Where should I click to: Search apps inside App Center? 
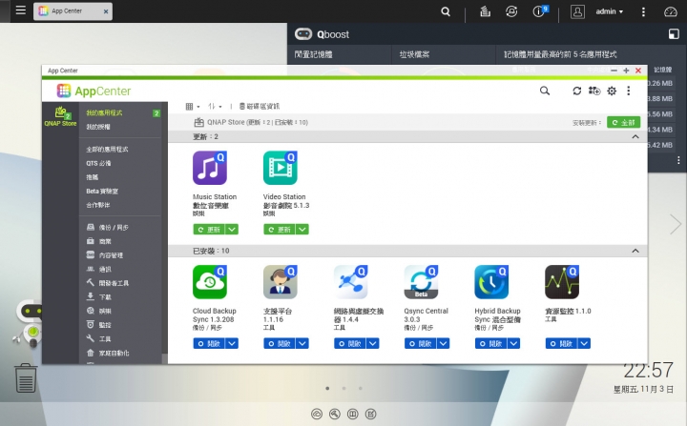pos(545,91)
